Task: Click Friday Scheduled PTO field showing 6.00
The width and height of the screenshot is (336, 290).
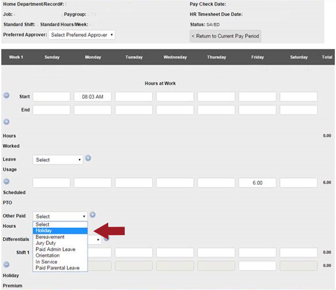Action: coord(257,183)
